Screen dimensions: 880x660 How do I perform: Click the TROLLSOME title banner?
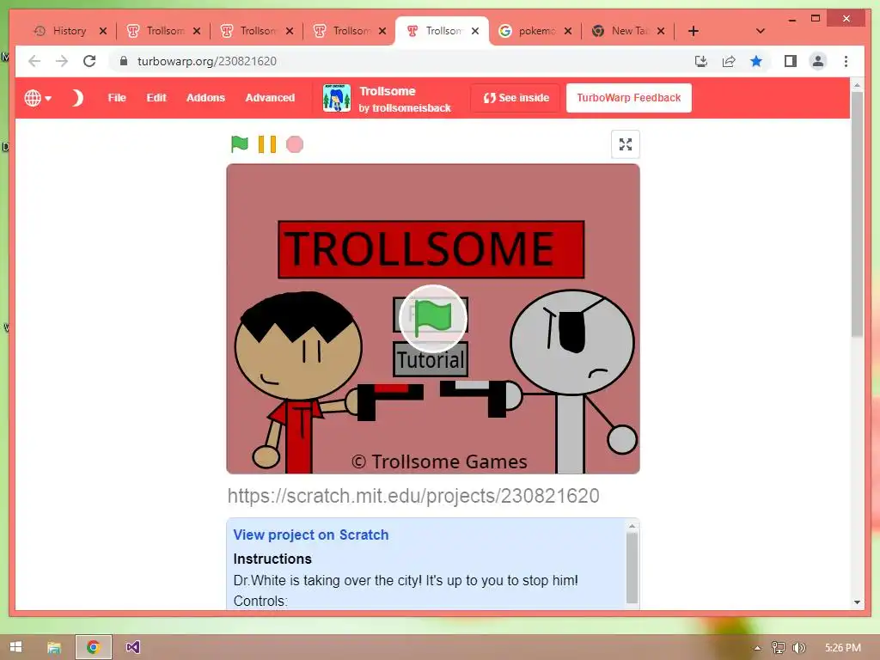431,249
